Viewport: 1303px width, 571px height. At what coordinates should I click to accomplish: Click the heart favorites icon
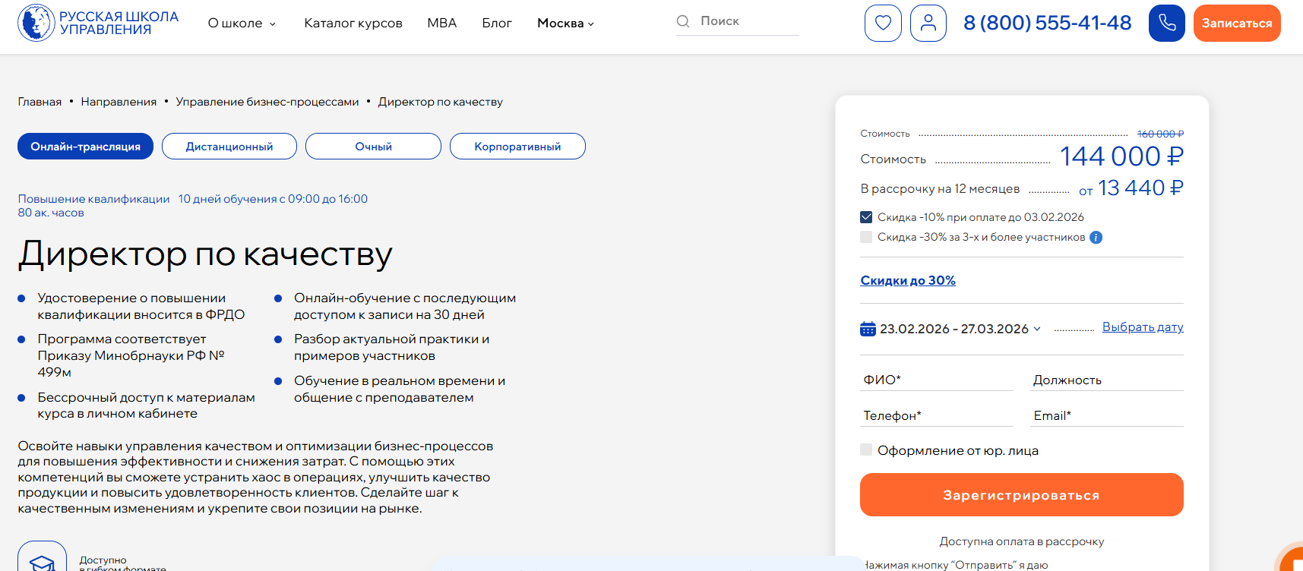883,23
